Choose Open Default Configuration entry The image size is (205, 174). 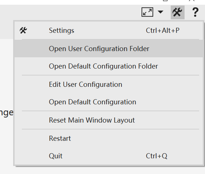(109, 102)
